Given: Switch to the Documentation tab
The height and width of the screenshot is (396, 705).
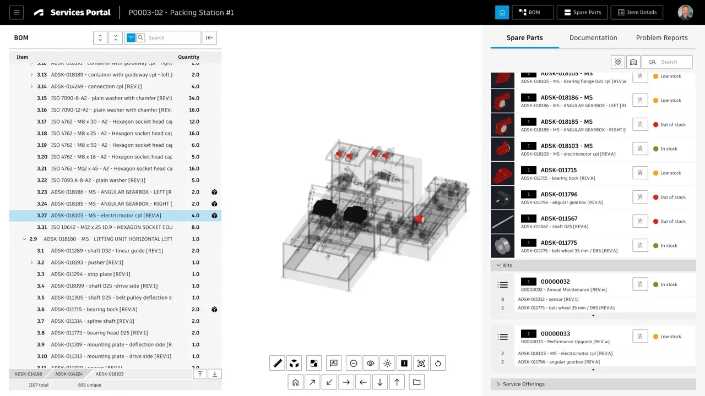Looking at the screenshot, I should click(593, 38).
